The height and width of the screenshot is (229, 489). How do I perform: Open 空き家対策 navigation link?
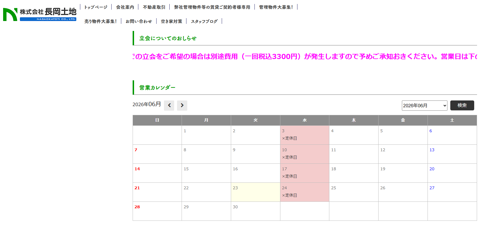pos(171,21)
